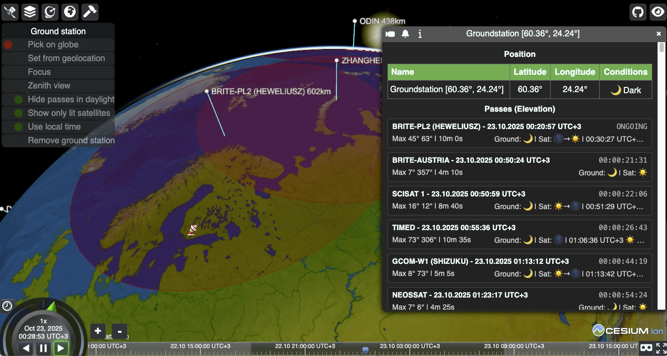Click timeline at 22.10 15:00:00 UTC+3

[x=200, y=346]
